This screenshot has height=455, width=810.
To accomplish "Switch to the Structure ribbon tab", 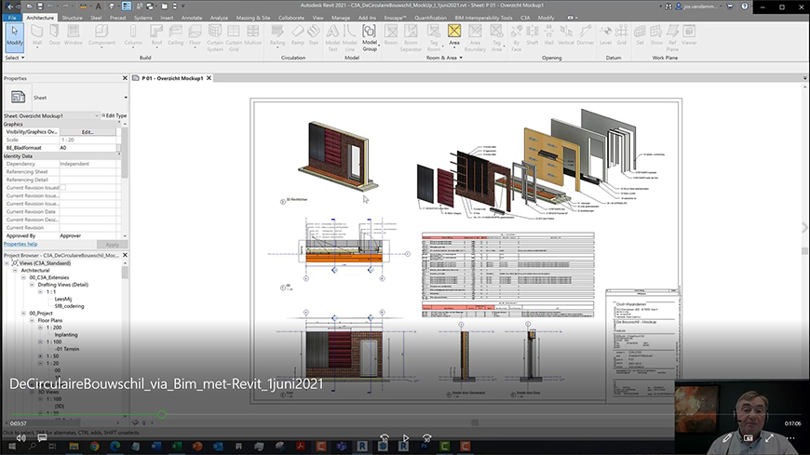I will tap(72, 18).
